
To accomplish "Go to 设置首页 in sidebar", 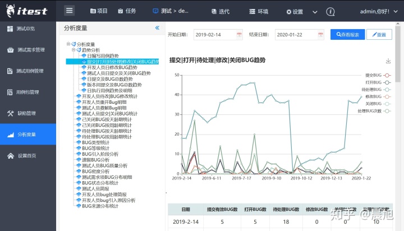I will coord(28,155).
